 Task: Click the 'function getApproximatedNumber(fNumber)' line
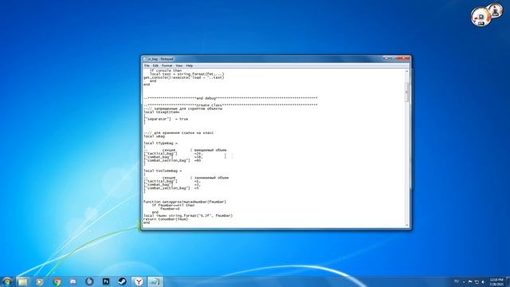coord(185,202)
